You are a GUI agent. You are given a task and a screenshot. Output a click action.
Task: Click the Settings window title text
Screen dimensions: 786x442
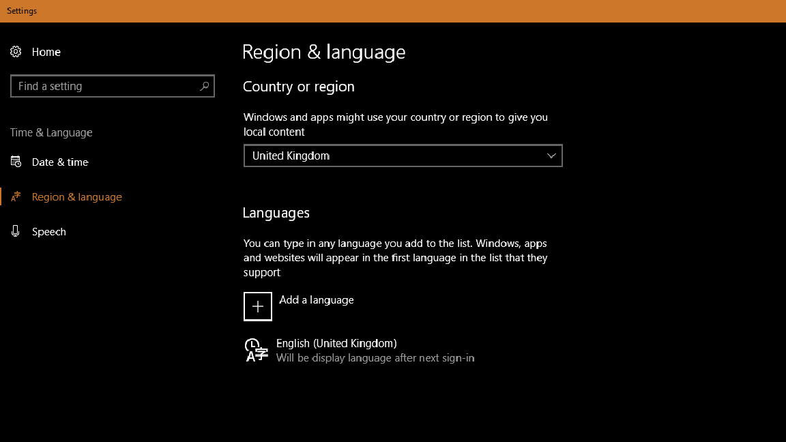pos(22,11)
